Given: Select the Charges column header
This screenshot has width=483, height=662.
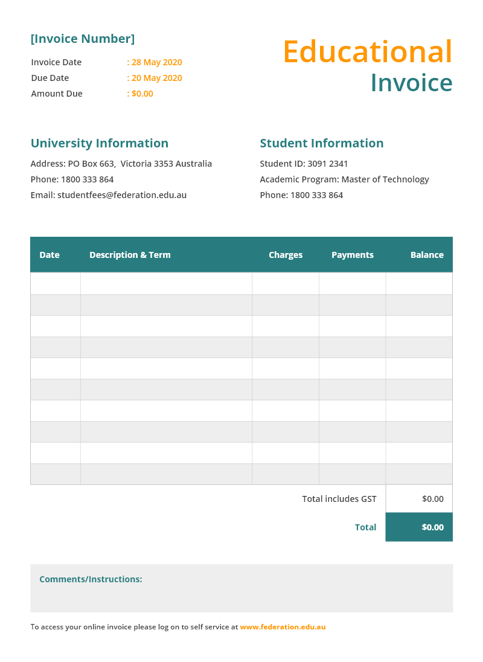Looking at the screenshot, I should click(x=286, y=255).
